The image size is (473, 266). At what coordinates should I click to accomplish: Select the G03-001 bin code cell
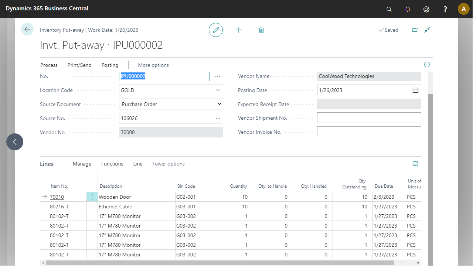click(194, 207)
